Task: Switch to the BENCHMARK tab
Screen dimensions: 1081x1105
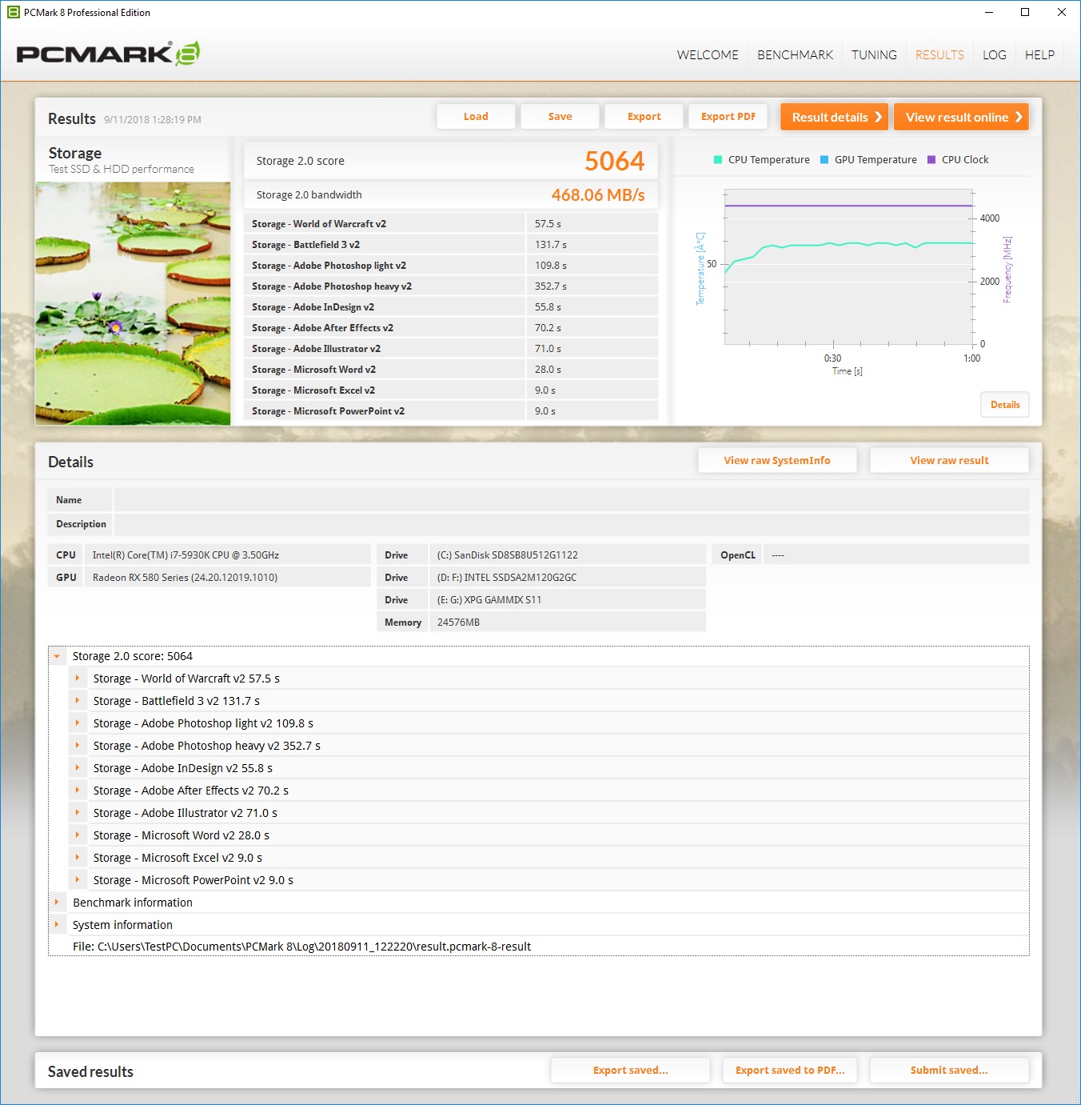Action: tap(795, 54)
